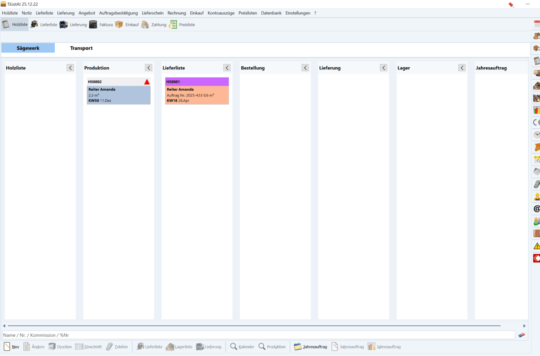Click the @ email icon in sidebar
The width and height of the screenshot is (540, 356).
[x=536, y=209]
